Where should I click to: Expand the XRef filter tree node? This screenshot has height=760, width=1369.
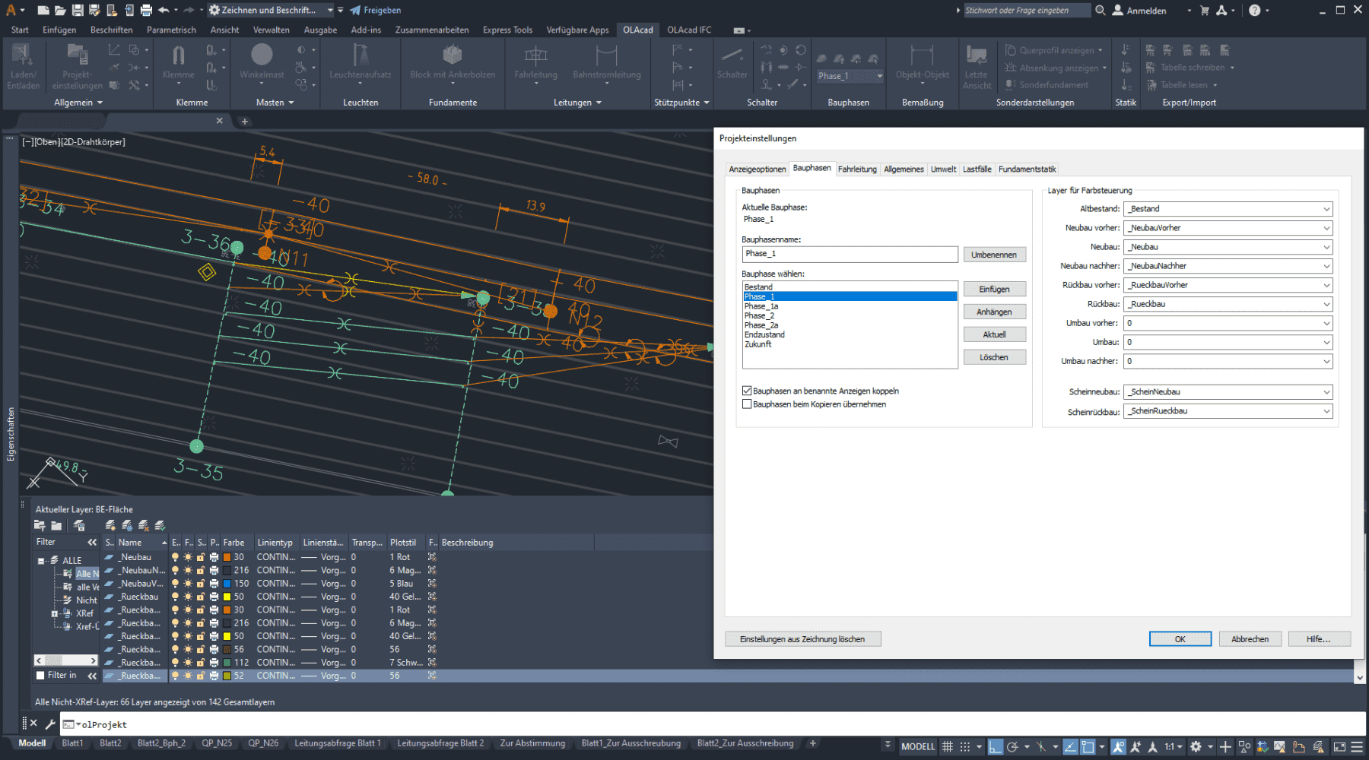(x=54, y=613)
